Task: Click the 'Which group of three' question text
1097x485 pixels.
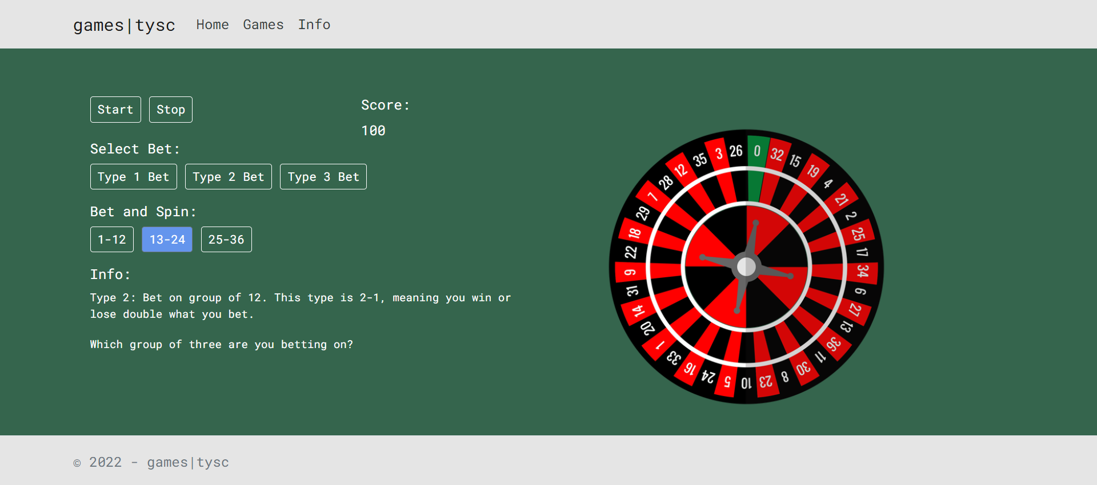Action: 221,345
